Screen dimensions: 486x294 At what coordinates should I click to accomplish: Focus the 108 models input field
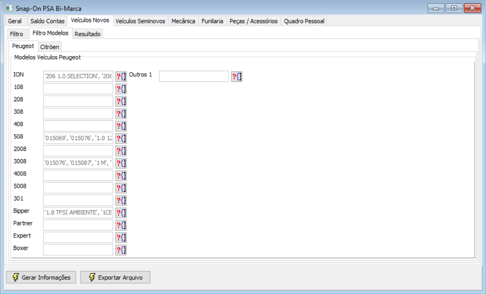78,89
